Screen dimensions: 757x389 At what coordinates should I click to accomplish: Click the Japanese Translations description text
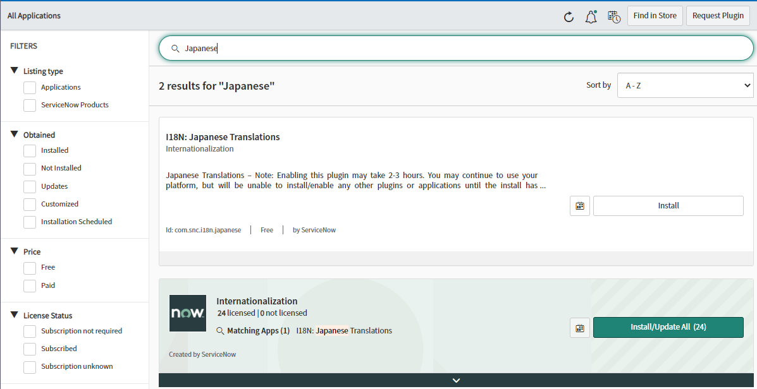click(356, 180)
